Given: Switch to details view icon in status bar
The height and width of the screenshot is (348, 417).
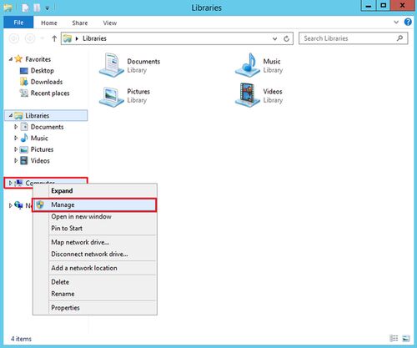Looking at the screenshot, I should (394, 338).
